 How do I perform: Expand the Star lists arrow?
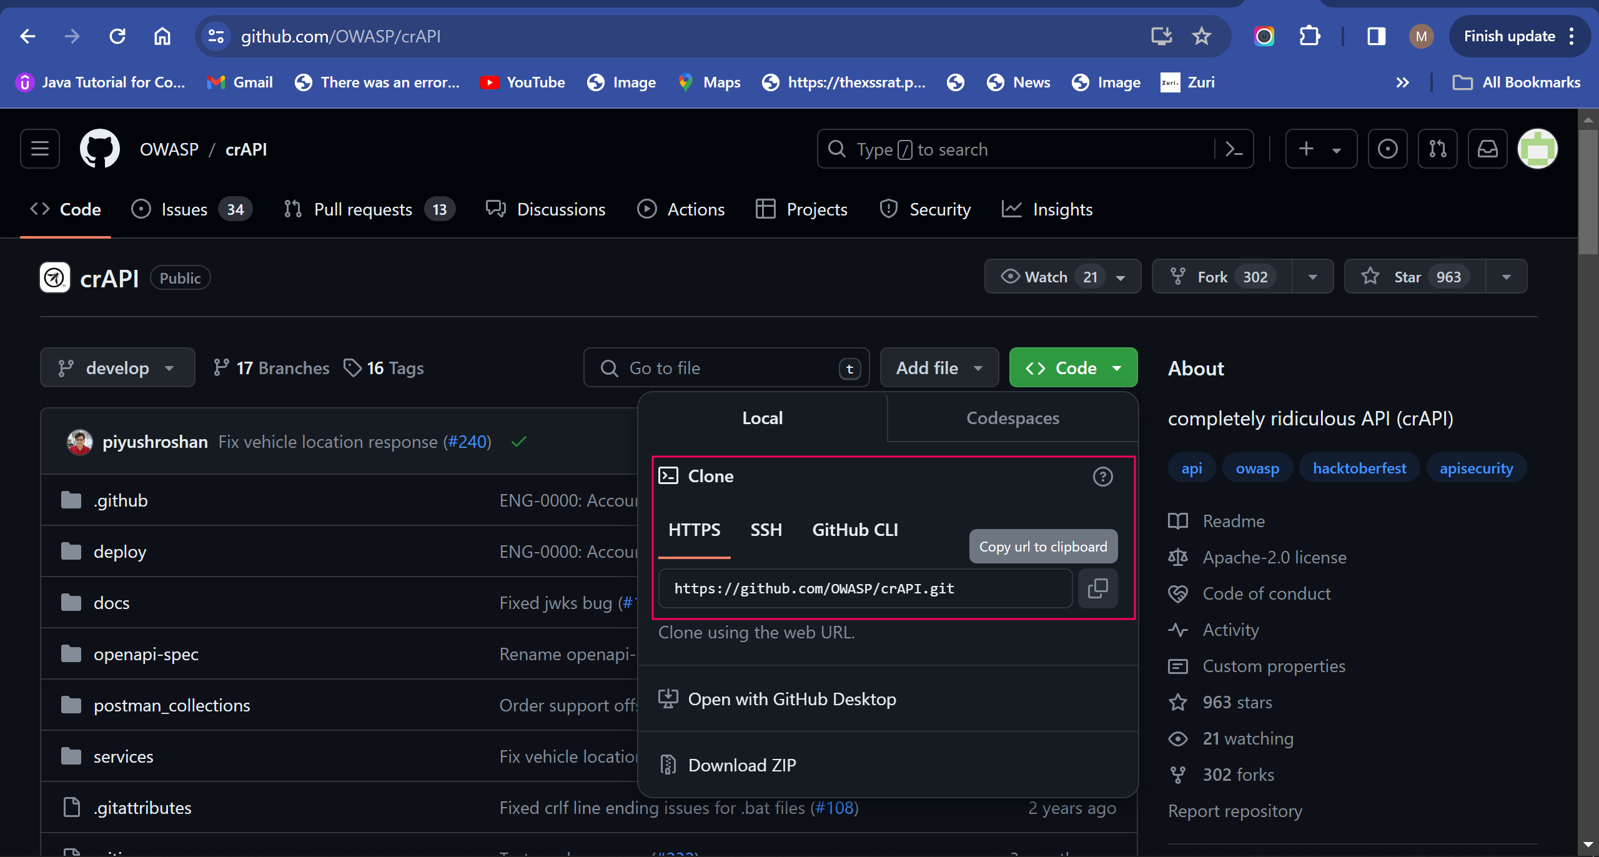pyautogui.click(x=1506, y=276)
